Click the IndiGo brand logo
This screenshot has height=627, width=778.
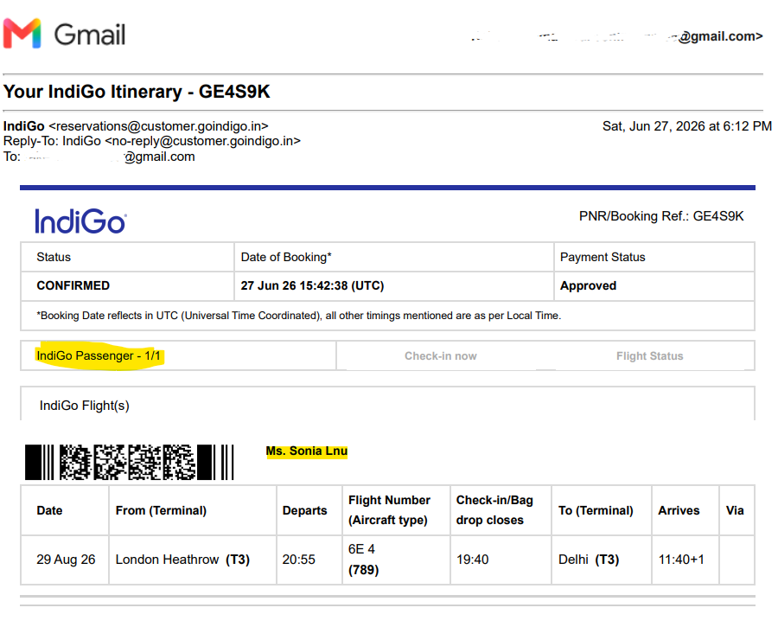[x=80, y=221]
